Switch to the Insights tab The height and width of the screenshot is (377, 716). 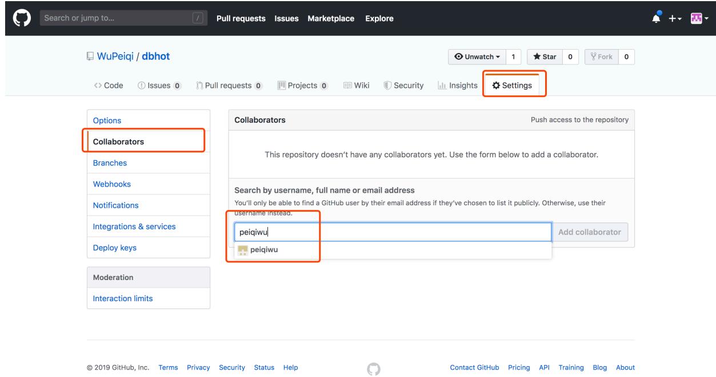tap(457, 86)
